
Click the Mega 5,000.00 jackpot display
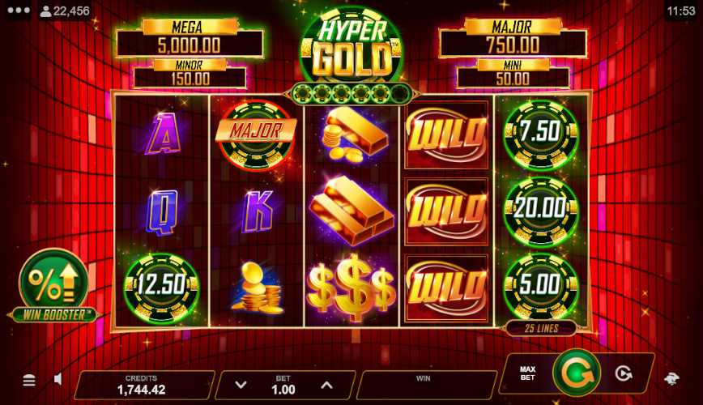click(190, 39)
